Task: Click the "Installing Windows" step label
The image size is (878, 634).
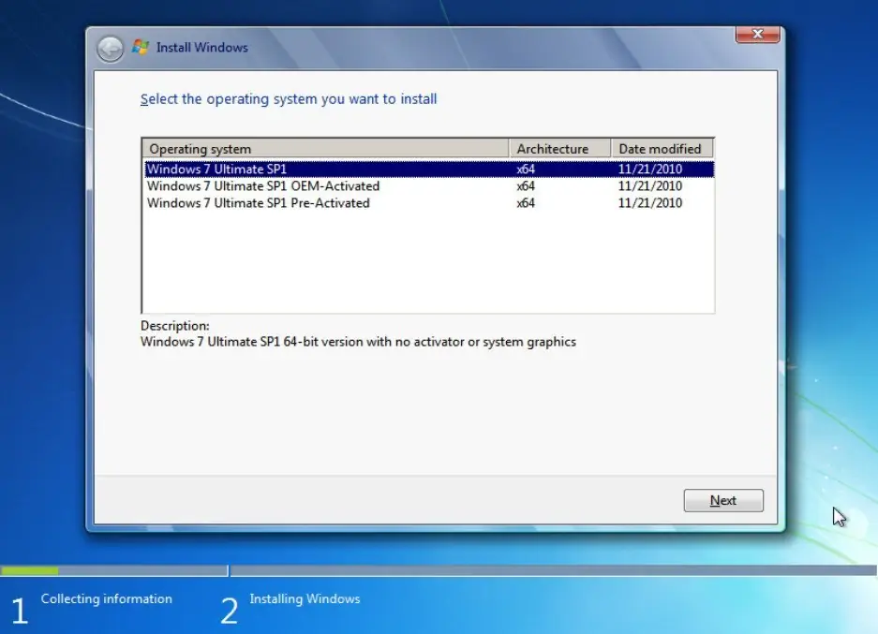Action: click(x=305, y=598)
